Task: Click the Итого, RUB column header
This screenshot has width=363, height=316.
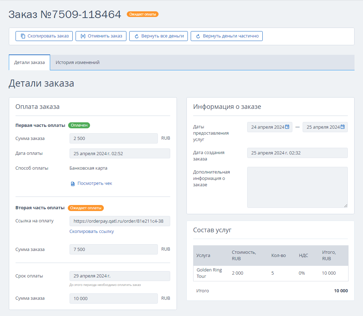Action: click(x=329, y=255)
